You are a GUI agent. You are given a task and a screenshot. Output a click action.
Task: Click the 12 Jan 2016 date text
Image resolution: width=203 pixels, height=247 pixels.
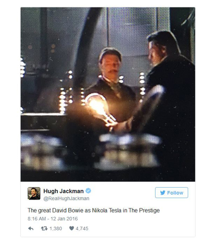tap(64, 219)
